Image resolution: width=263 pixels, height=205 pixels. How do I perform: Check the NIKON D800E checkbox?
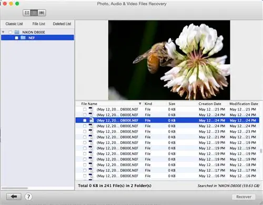[11, 32]
